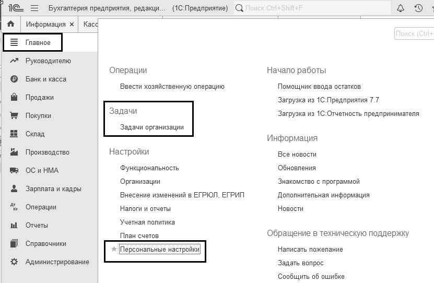This screenshot has height=283, width=434.
Task: Click the menu search field Поиск (Ctrl+
Action: (414, 33)
